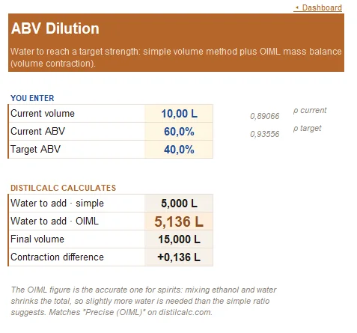
Task: Select the Current ABV input 60,0%
Action: 179,132
